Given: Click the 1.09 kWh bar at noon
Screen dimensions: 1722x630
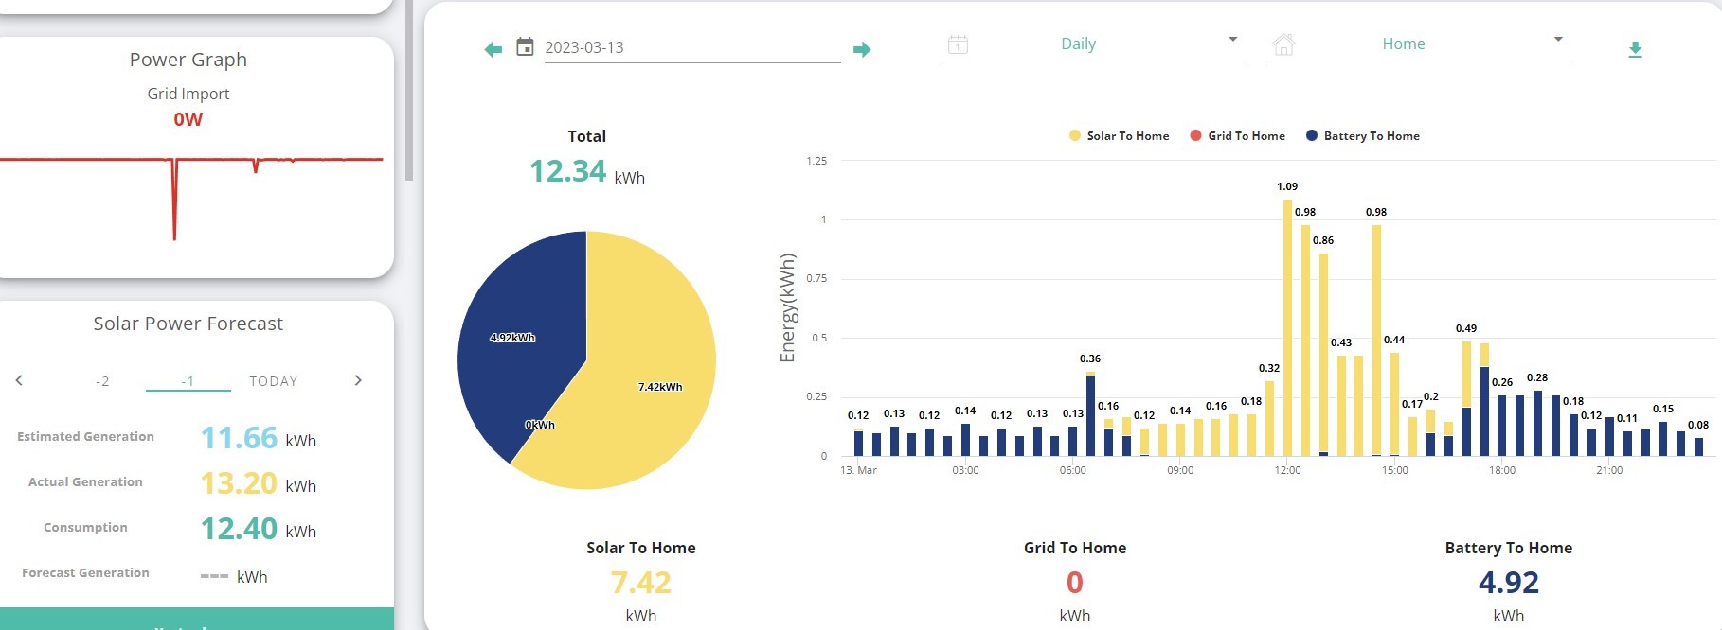Looking at the screenshot, I should click(x=1287, y=327).
